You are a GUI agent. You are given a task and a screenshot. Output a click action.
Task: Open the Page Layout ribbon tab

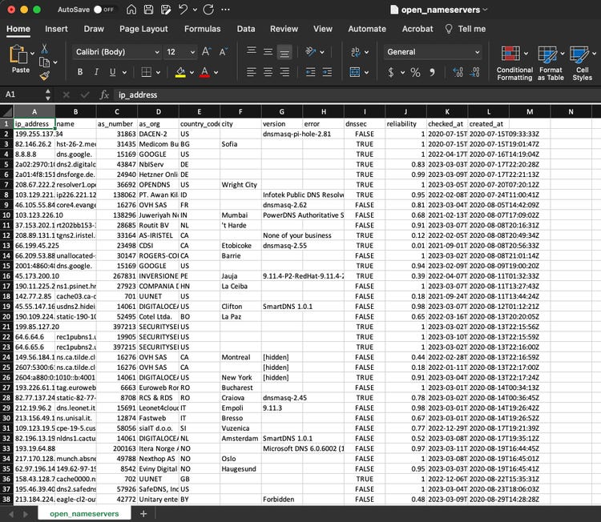[143, 29]
